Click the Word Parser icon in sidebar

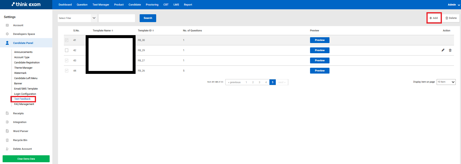tap(7, 131)
